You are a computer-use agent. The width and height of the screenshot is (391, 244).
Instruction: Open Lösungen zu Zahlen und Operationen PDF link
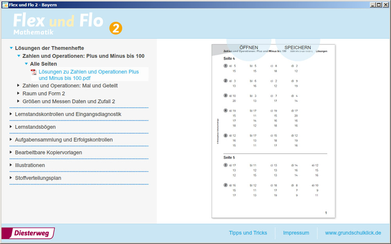[x=89, y=75]
